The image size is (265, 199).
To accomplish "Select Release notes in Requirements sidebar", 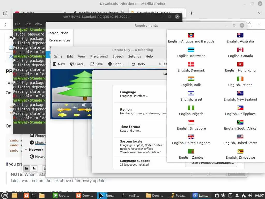I will coord(59,40).
